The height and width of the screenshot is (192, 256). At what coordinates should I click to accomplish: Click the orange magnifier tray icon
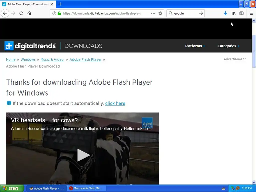(x=237, y=188)
